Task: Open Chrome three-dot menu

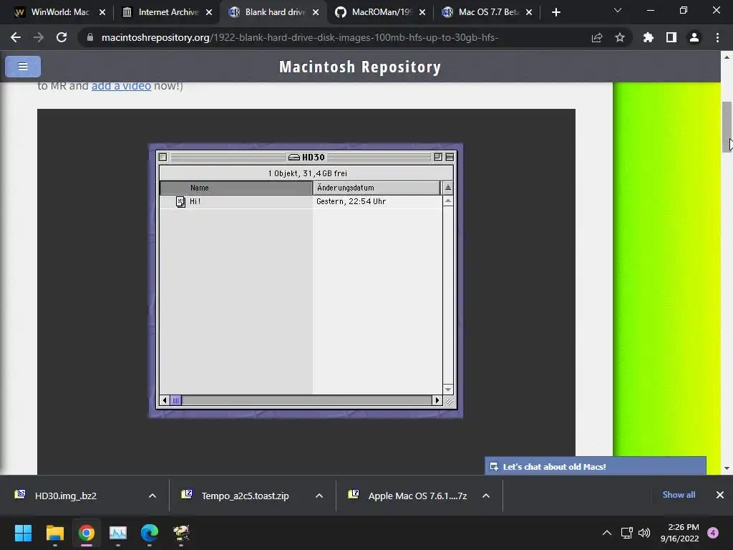Action: click(717, 37)
